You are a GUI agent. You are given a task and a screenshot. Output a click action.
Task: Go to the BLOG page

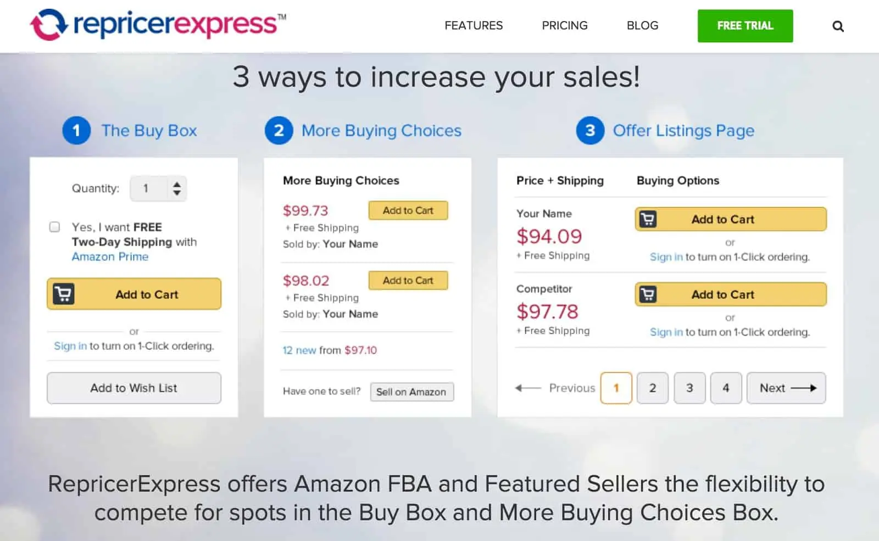(642, 26)
